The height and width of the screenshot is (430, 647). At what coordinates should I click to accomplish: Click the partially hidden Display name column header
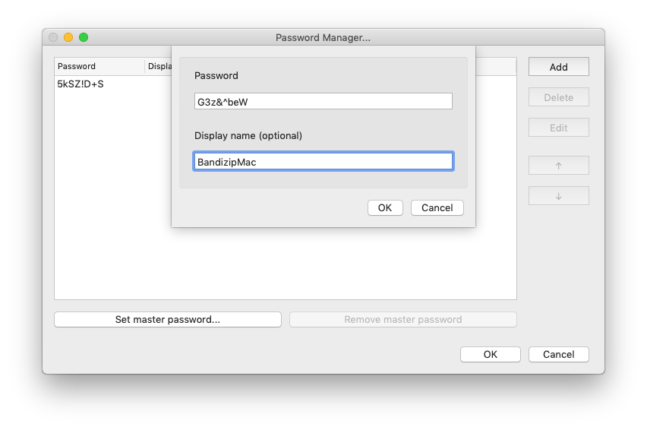click(159, 66)
